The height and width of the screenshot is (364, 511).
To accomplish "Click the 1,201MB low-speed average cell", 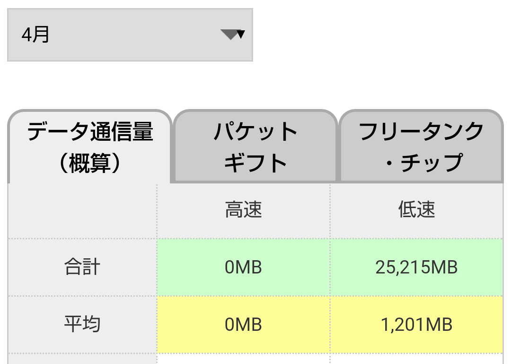I will (x=416, y=325).
